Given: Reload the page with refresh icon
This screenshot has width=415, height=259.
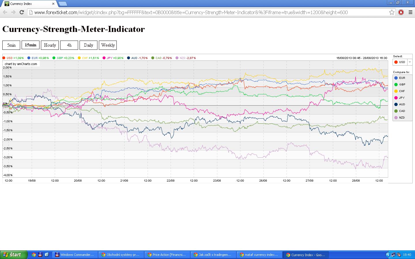Looking at the screenshot, I should click(x=22, y=12).
